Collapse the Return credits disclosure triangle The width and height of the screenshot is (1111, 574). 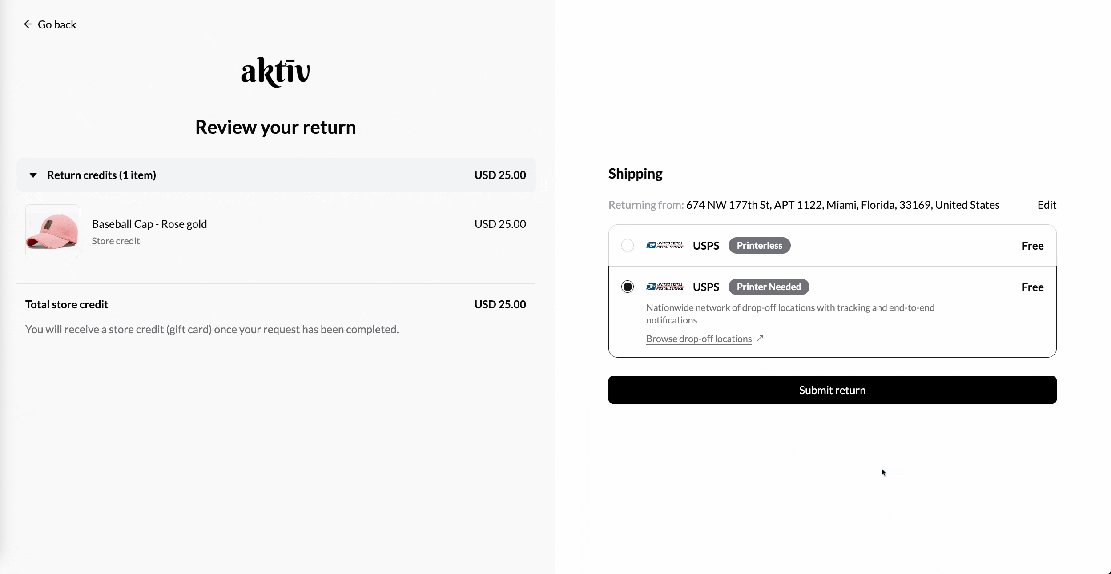click(x=33, y=175)
